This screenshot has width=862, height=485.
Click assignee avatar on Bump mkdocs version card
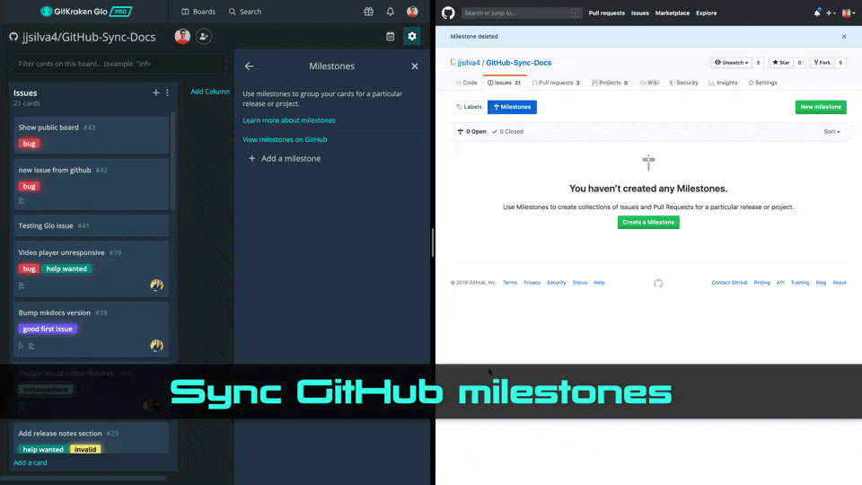pyautogui.click(x=156, y=345)
